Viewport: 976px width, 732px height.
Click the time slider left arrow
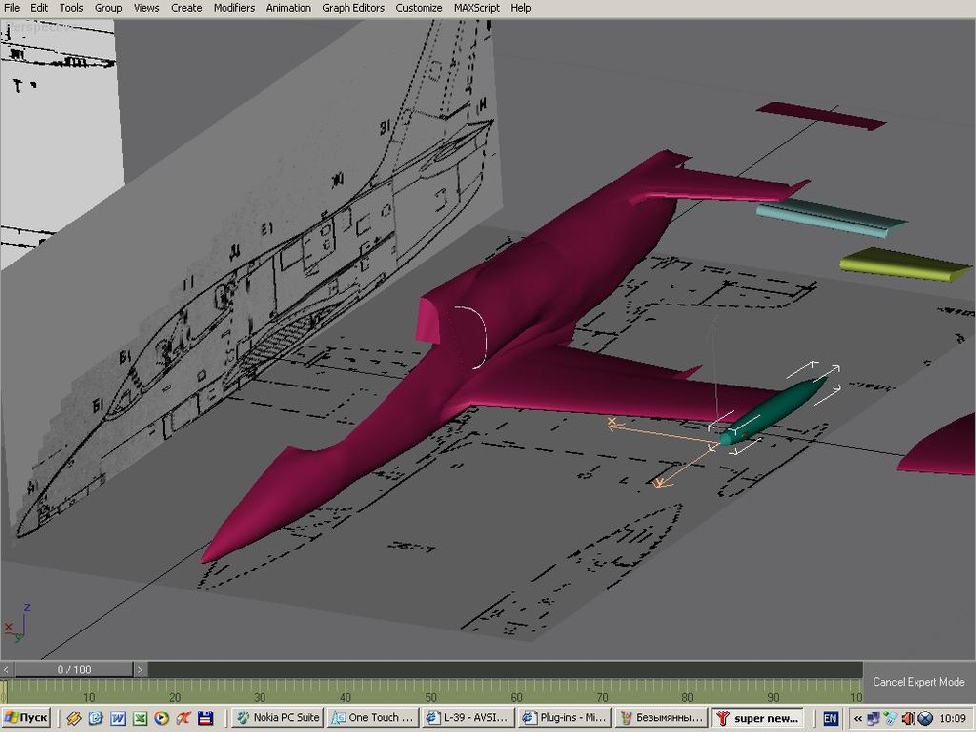click(8, 670)
